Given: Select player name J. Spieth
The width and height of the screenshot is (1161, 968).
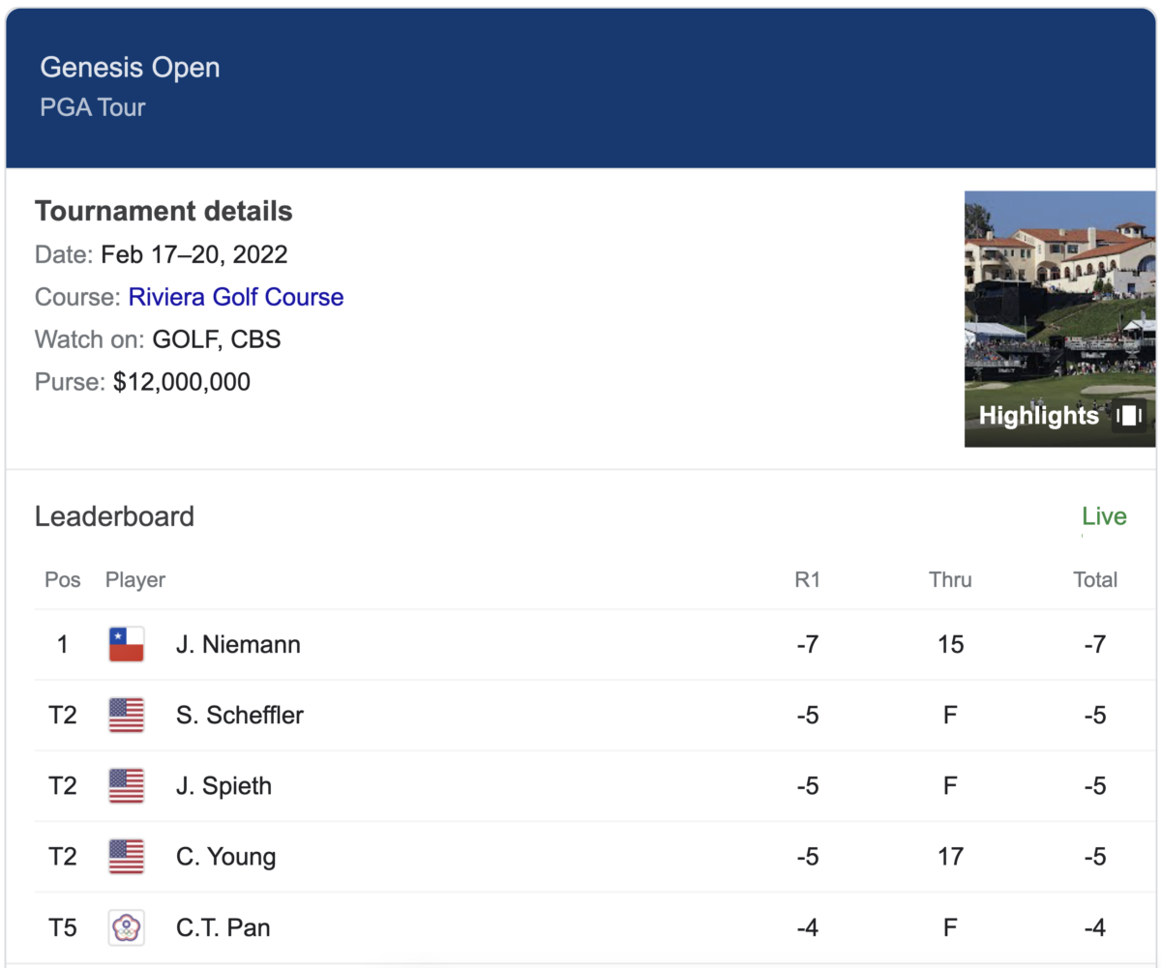Looking at the screenshot, I should pyautogui.click(x=223, y=786).
